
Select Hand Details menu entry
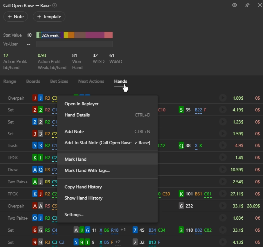107,115
